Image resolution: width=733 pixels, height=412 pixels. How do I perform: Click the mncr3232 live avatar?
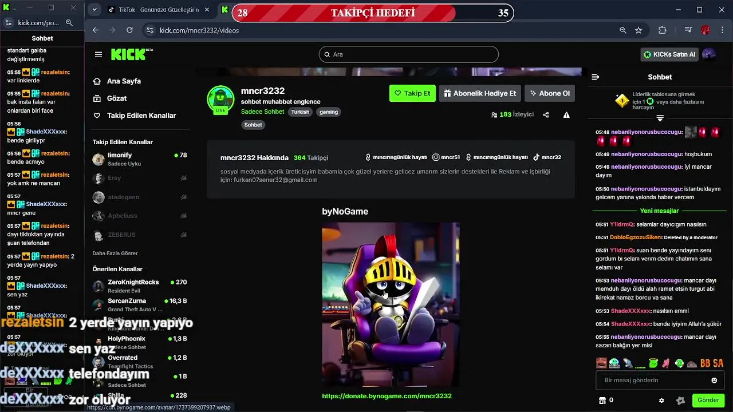coord(220,100)
